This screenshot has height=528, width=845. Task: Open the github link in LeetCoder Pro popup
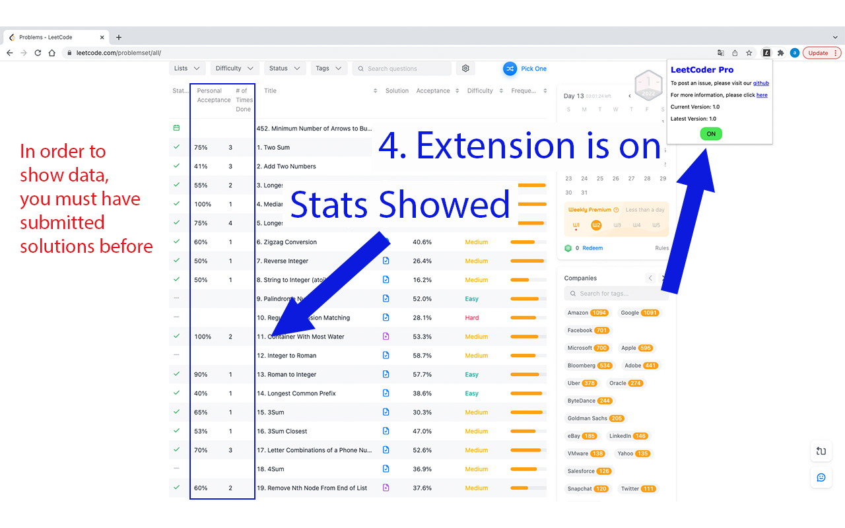(x=761, y=83)
